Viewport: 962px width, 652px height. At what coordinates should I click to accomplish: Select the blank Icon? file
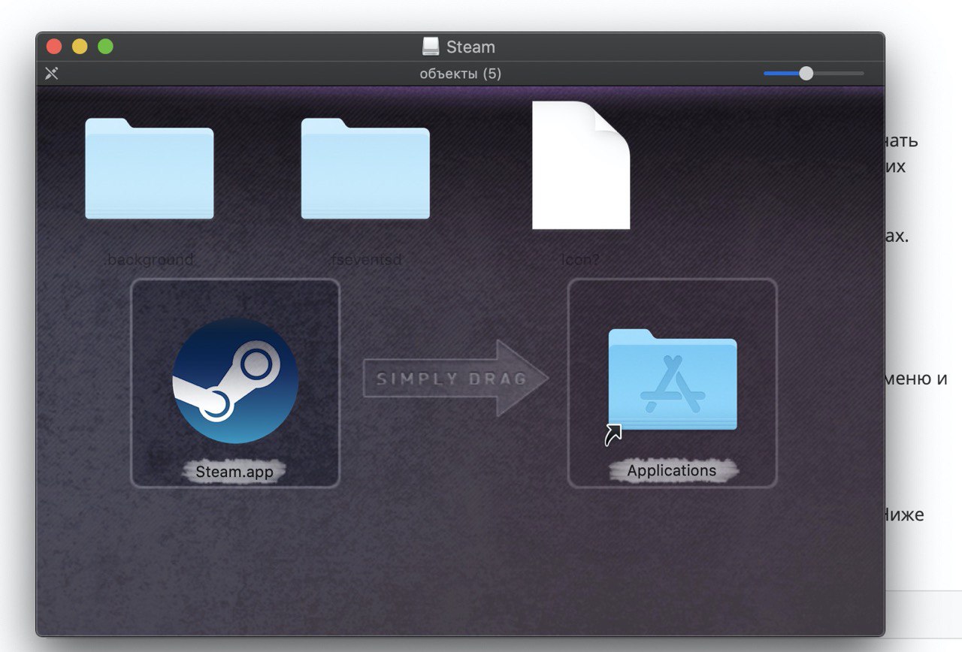(x=581, y=165)
